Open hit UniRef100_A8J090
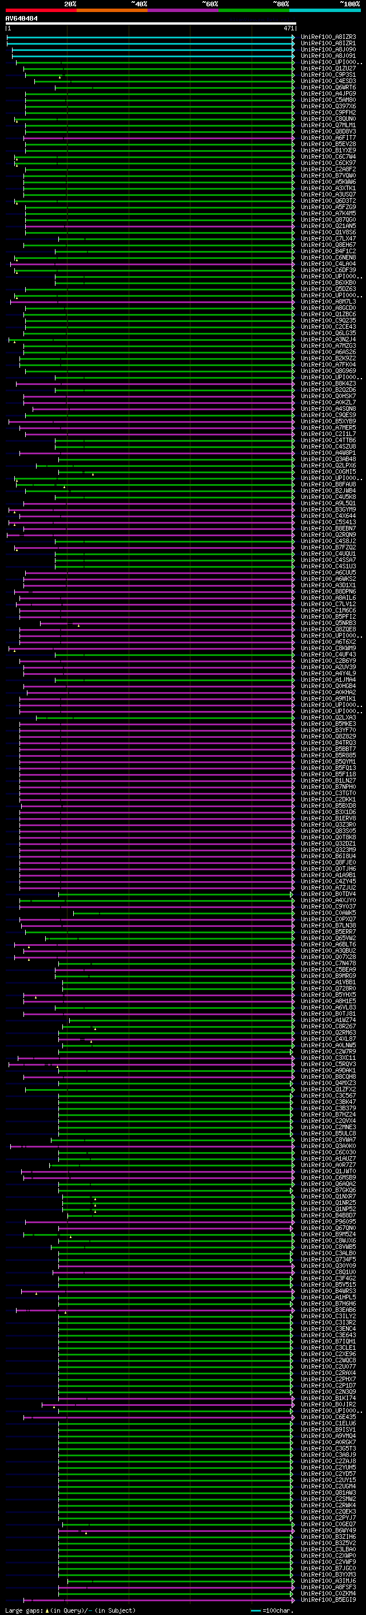Viewport: 366px width, 1615px height. 328,49
